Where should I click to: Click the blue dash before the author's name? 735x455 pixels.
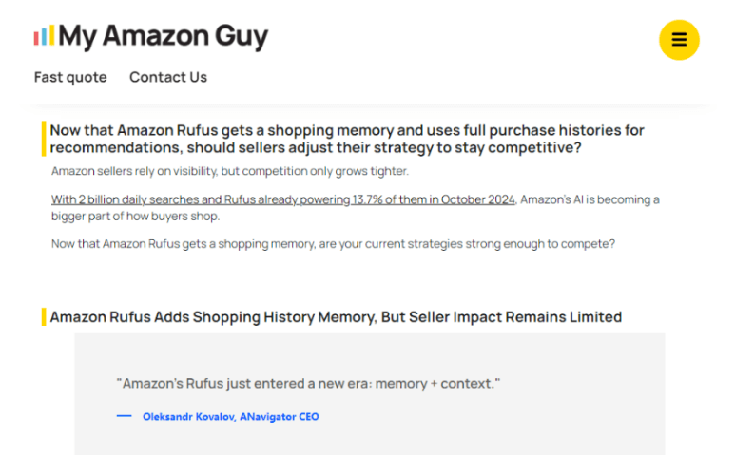(x=125, y=416)
